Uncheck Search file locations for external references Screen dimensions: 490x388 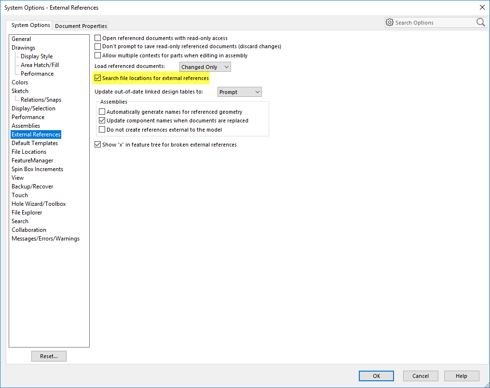(x=98, y=78)
